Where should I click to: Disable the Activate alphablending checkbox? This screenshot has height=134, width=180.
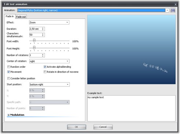click(45, 67)
